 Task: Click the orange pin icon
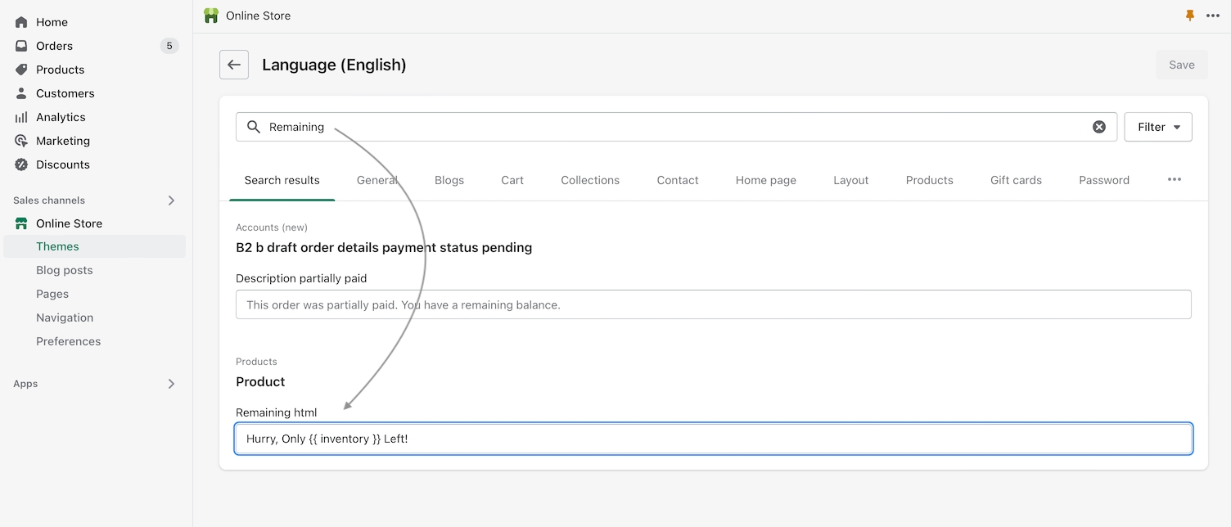[1190, 16]
